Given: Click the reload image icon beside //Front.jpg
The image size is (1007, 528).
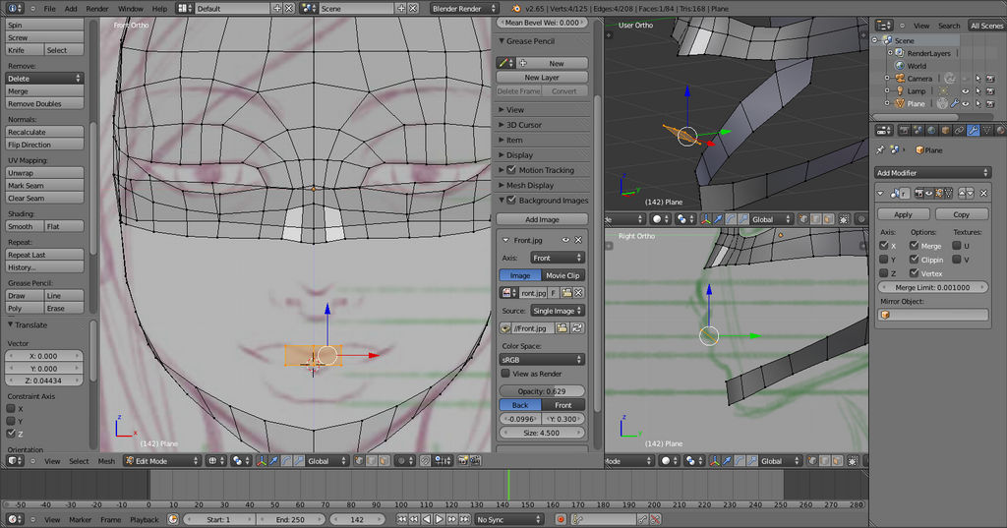Looking at the screenshot, I should [x=577, y=327].
